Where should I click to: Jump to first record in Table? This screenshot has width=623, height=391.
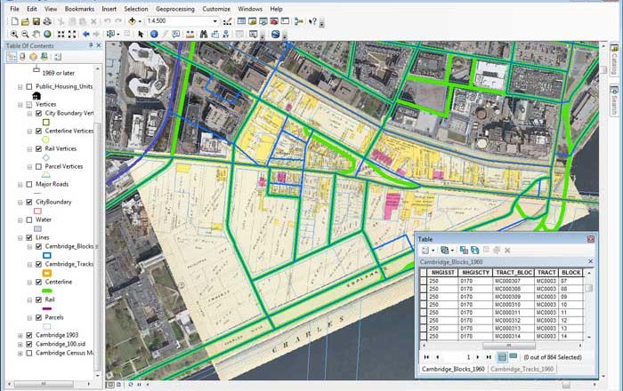pos(426,357)
